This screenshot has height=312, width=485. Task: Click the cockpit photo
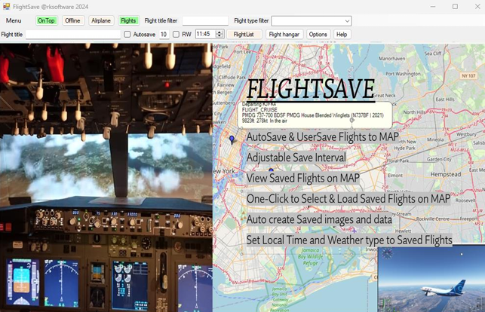tap(106, 178)
